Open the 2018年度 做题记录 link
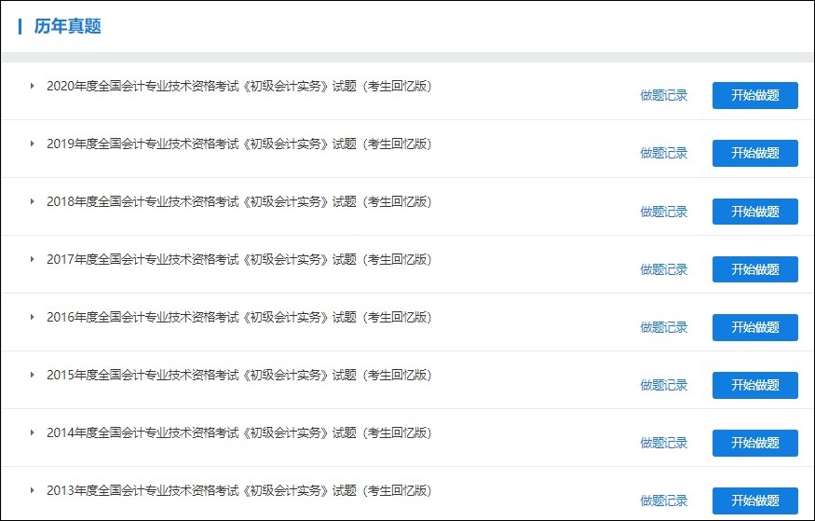Viewport: 815px width, 521px height. click(x=664, y=212)
